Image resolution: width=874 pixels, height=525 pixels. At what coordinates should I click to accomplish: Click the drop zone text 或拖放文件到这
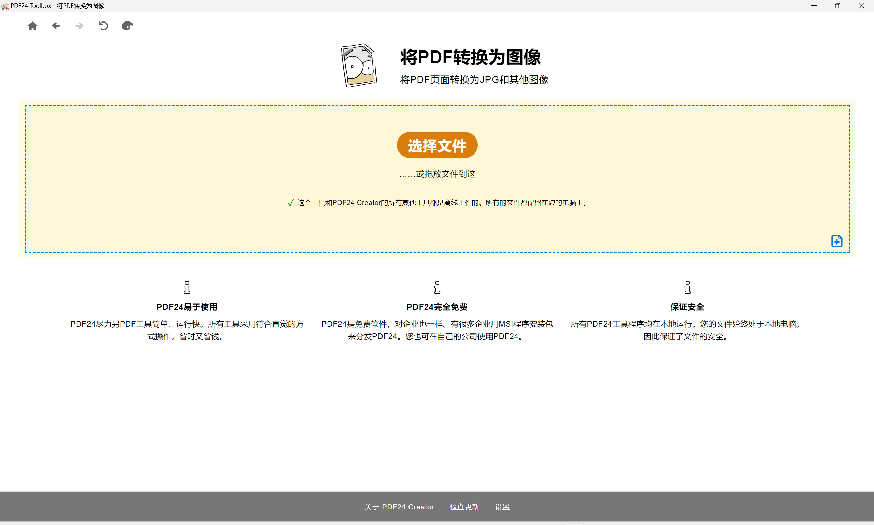tap(438, 174)
